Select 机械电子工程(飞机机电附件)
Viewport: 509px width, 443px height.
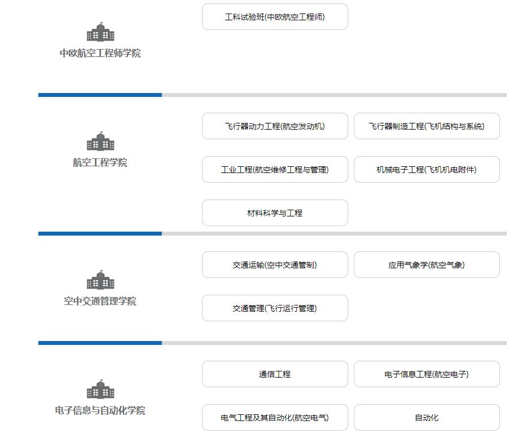(427, 170)
